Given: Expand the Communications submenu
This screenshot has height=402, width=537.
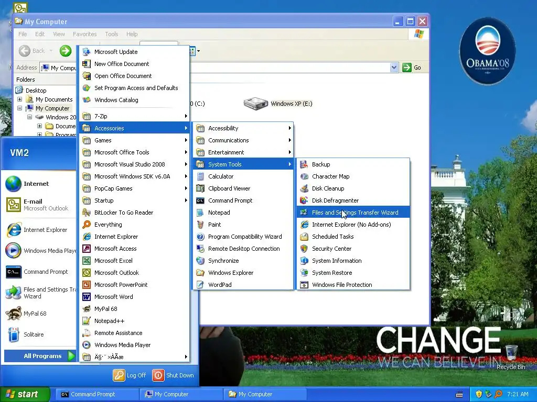Looking at the screenshot, I should coord(243,140).
